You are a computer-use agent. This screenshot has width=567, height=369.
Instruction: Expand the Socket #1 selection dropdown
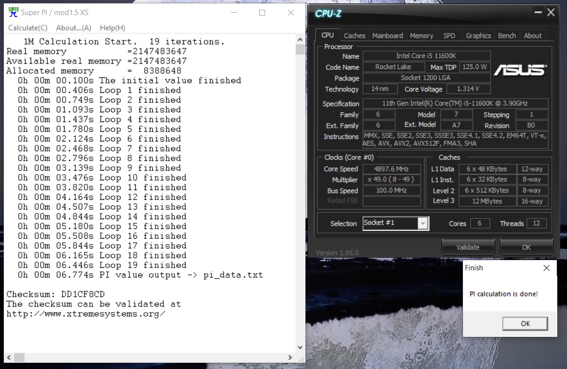point(423,223)
